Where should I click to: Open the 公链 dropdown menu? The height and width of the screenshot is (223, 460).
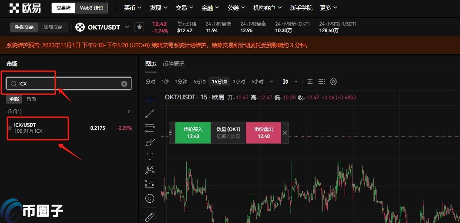(236, 8)
